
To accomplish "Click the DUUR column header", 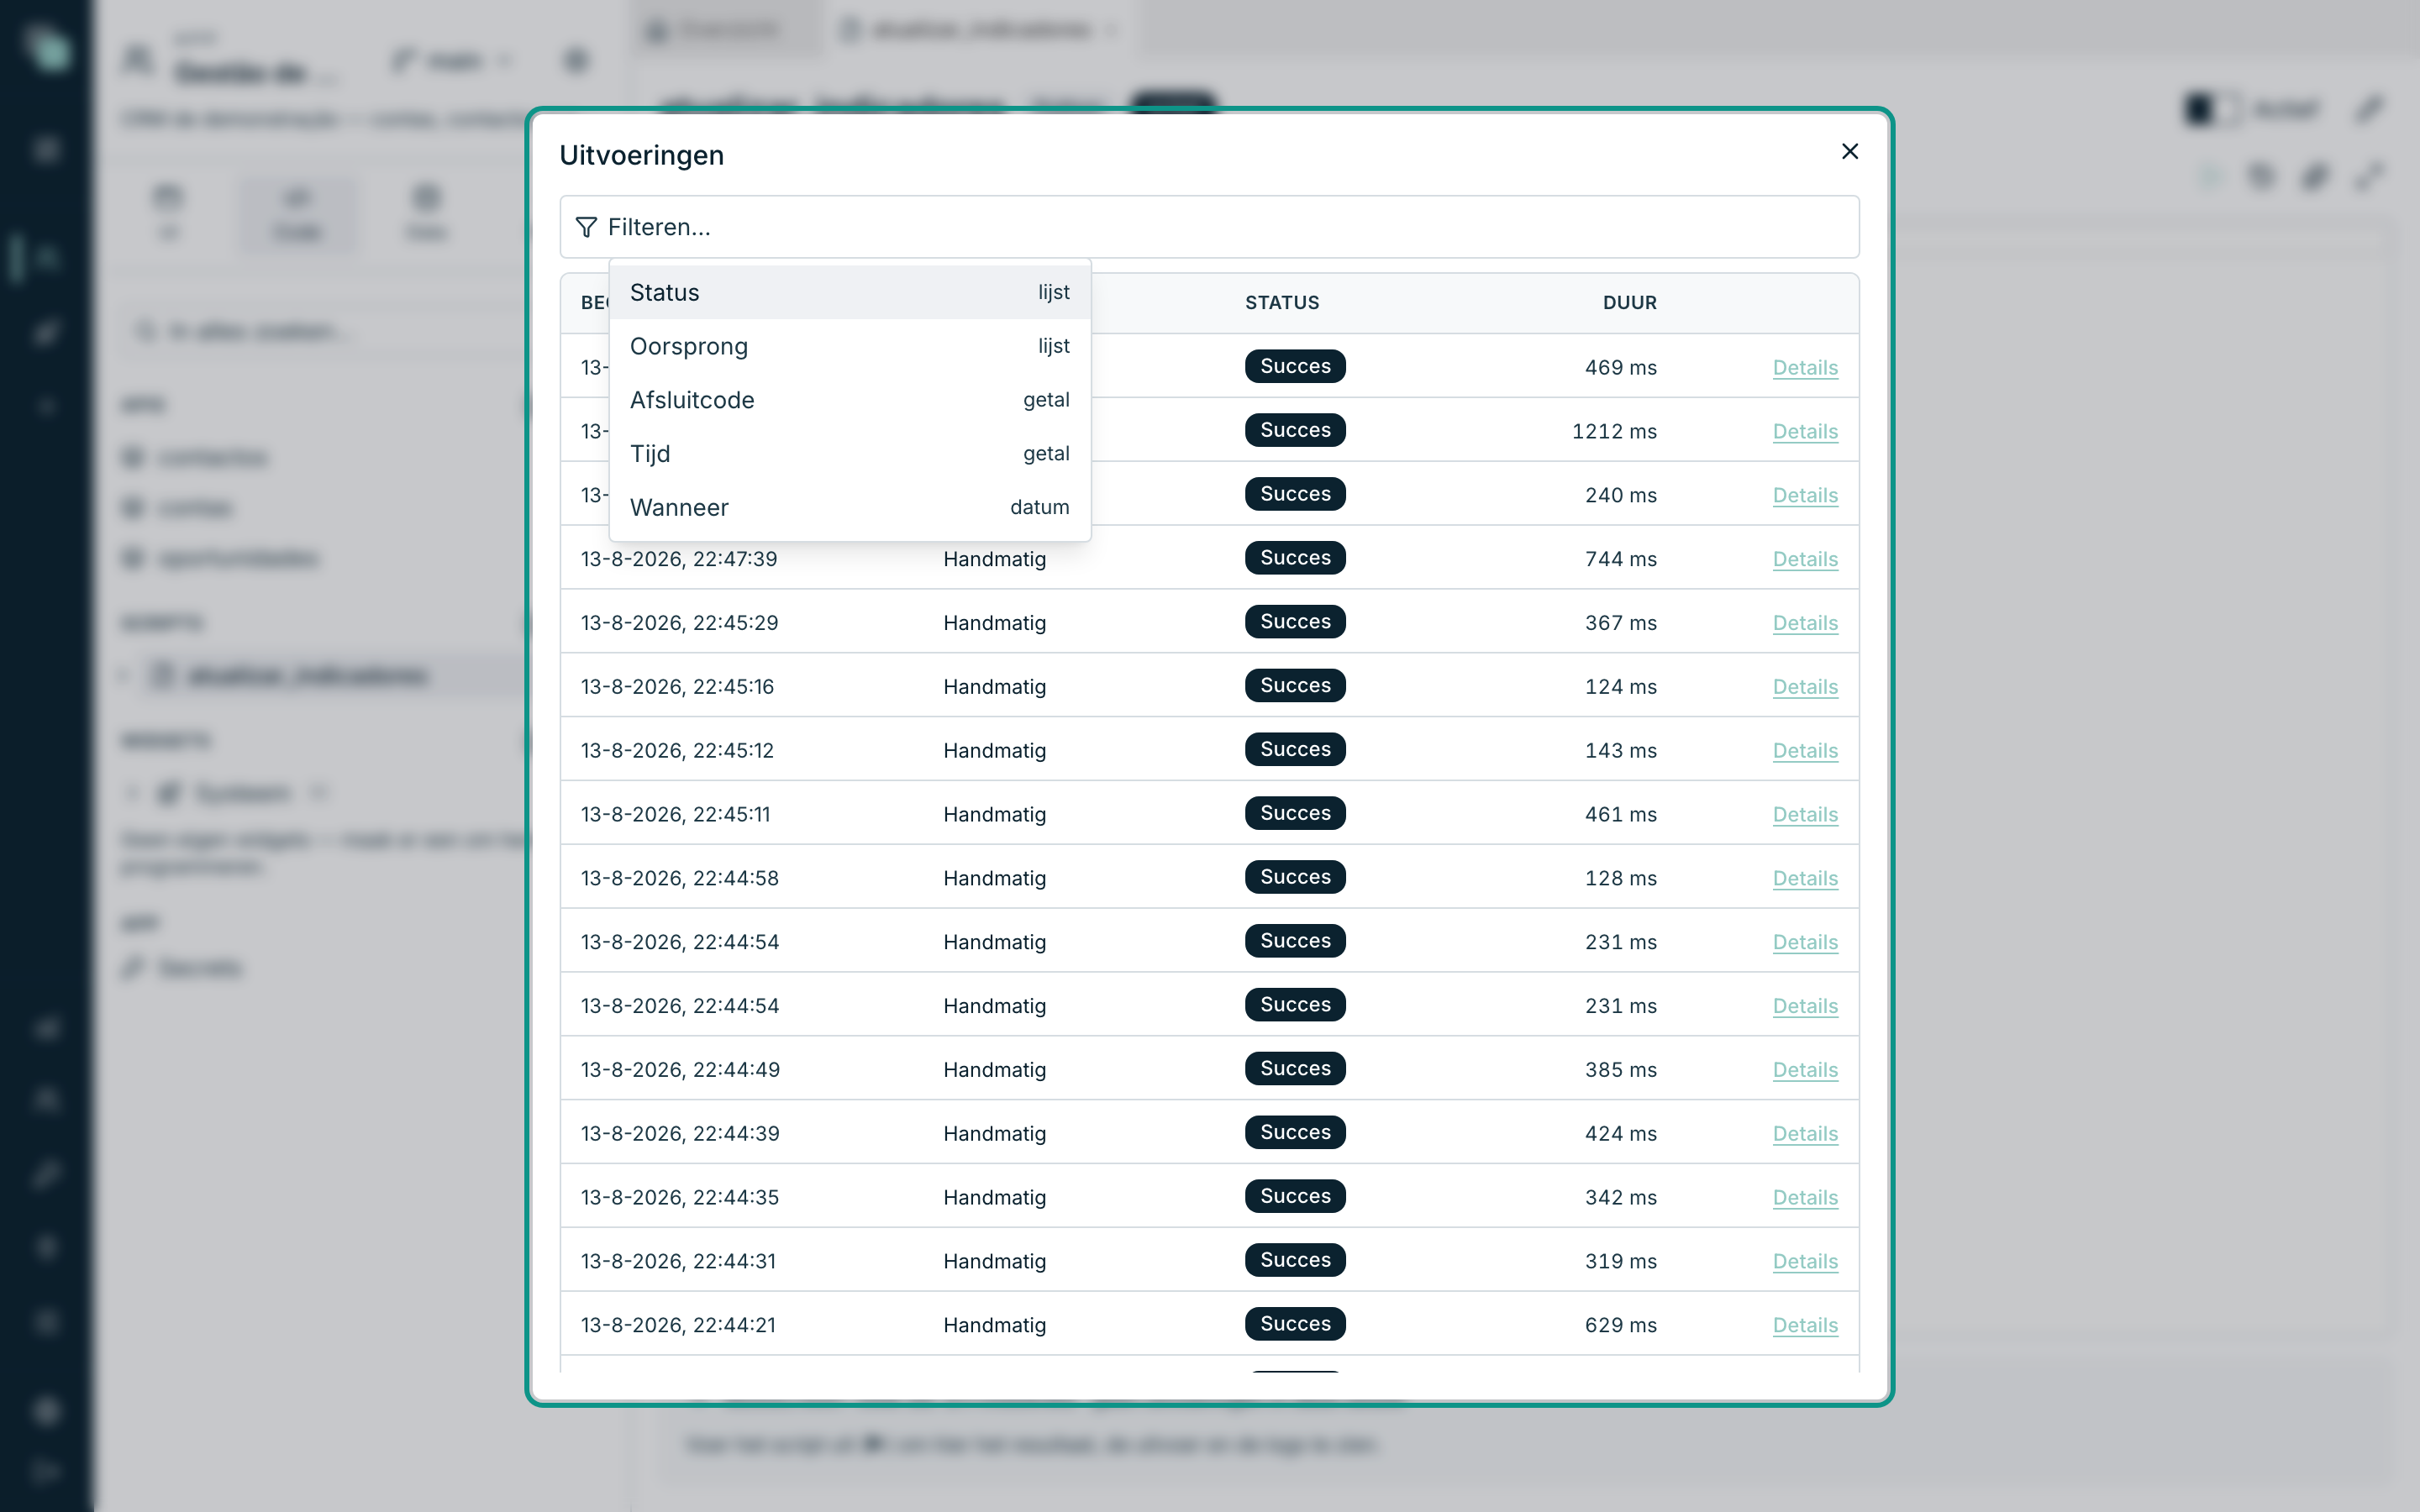I will [1629, 303].
